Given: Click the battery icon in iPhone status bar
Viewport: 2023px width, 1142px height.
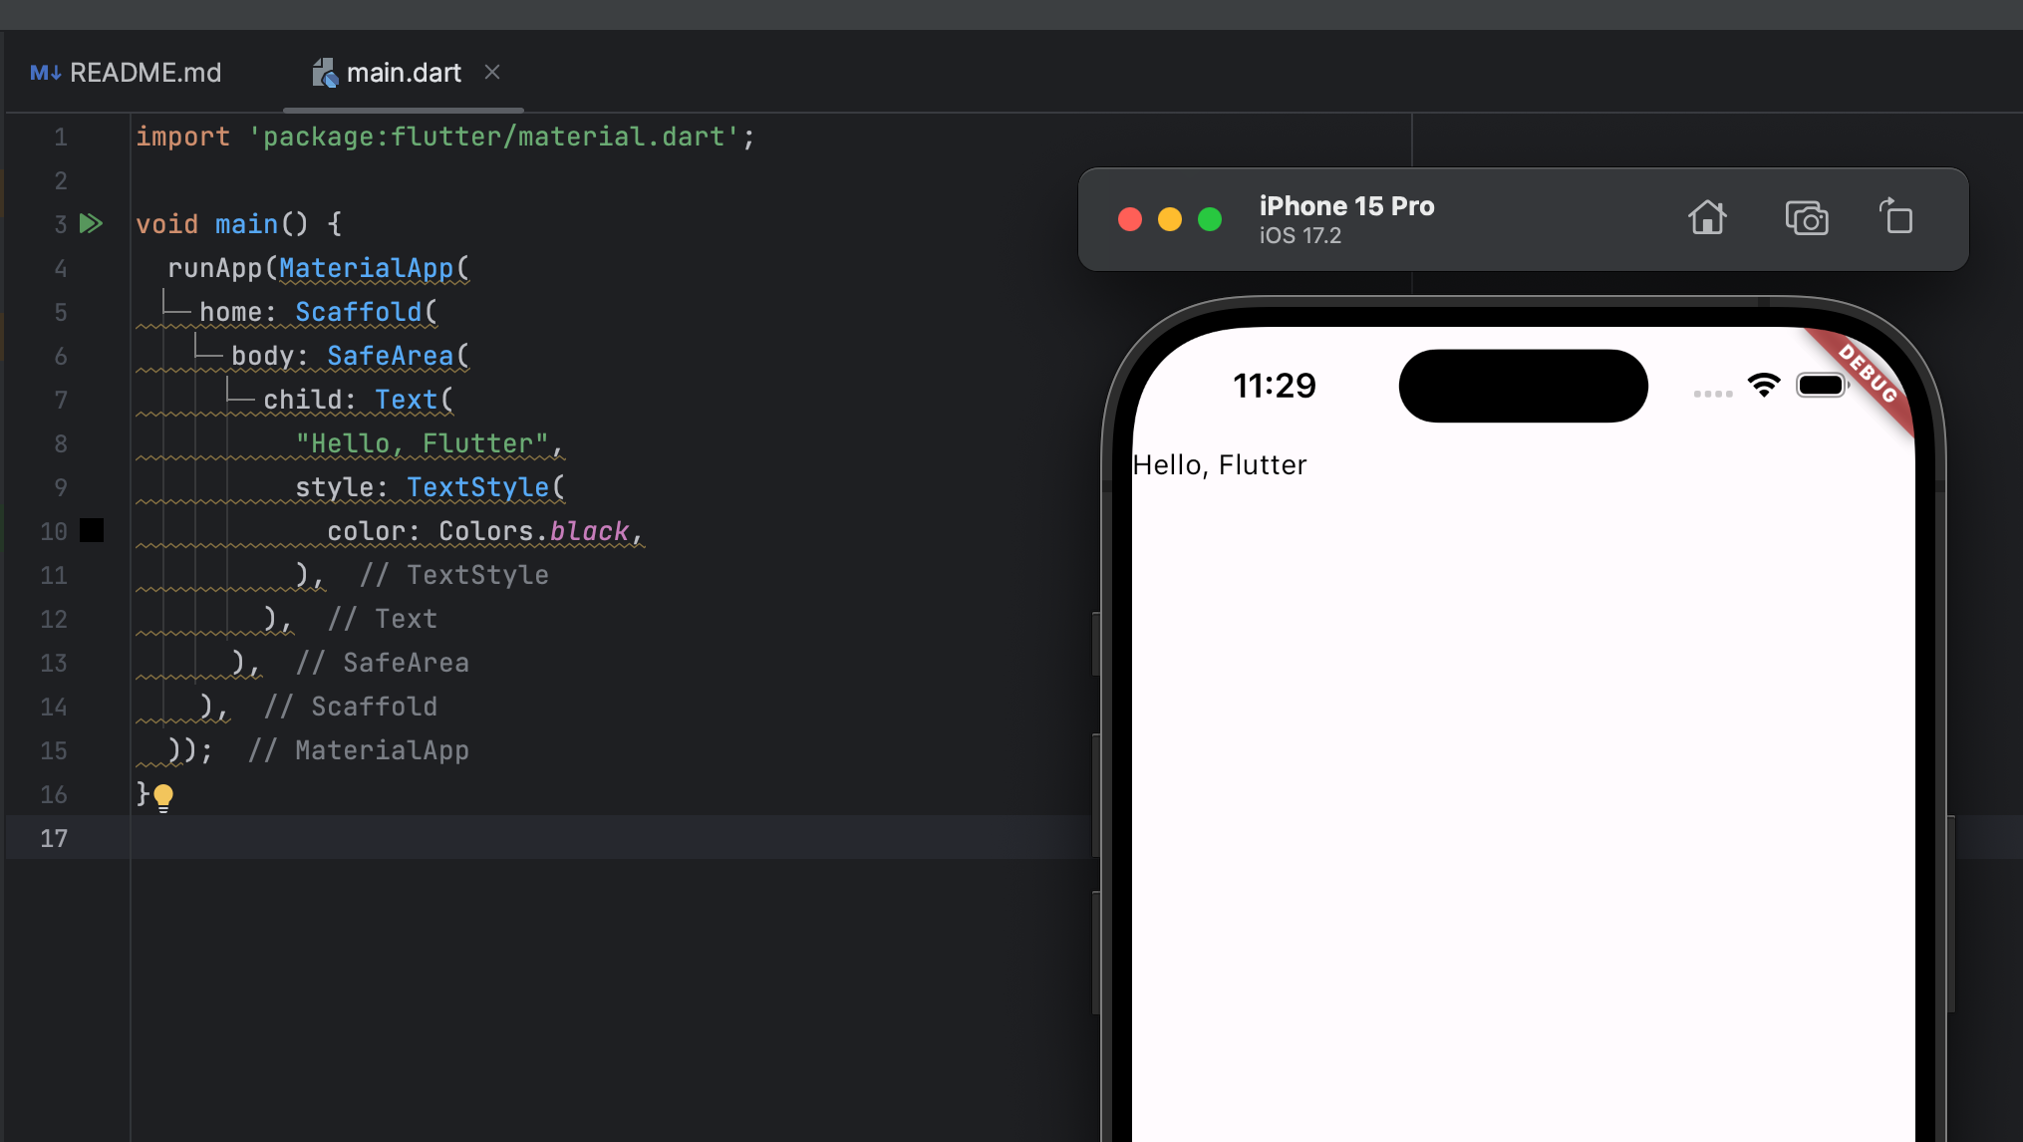Looking at the screenshot, I should point(1822,386).
